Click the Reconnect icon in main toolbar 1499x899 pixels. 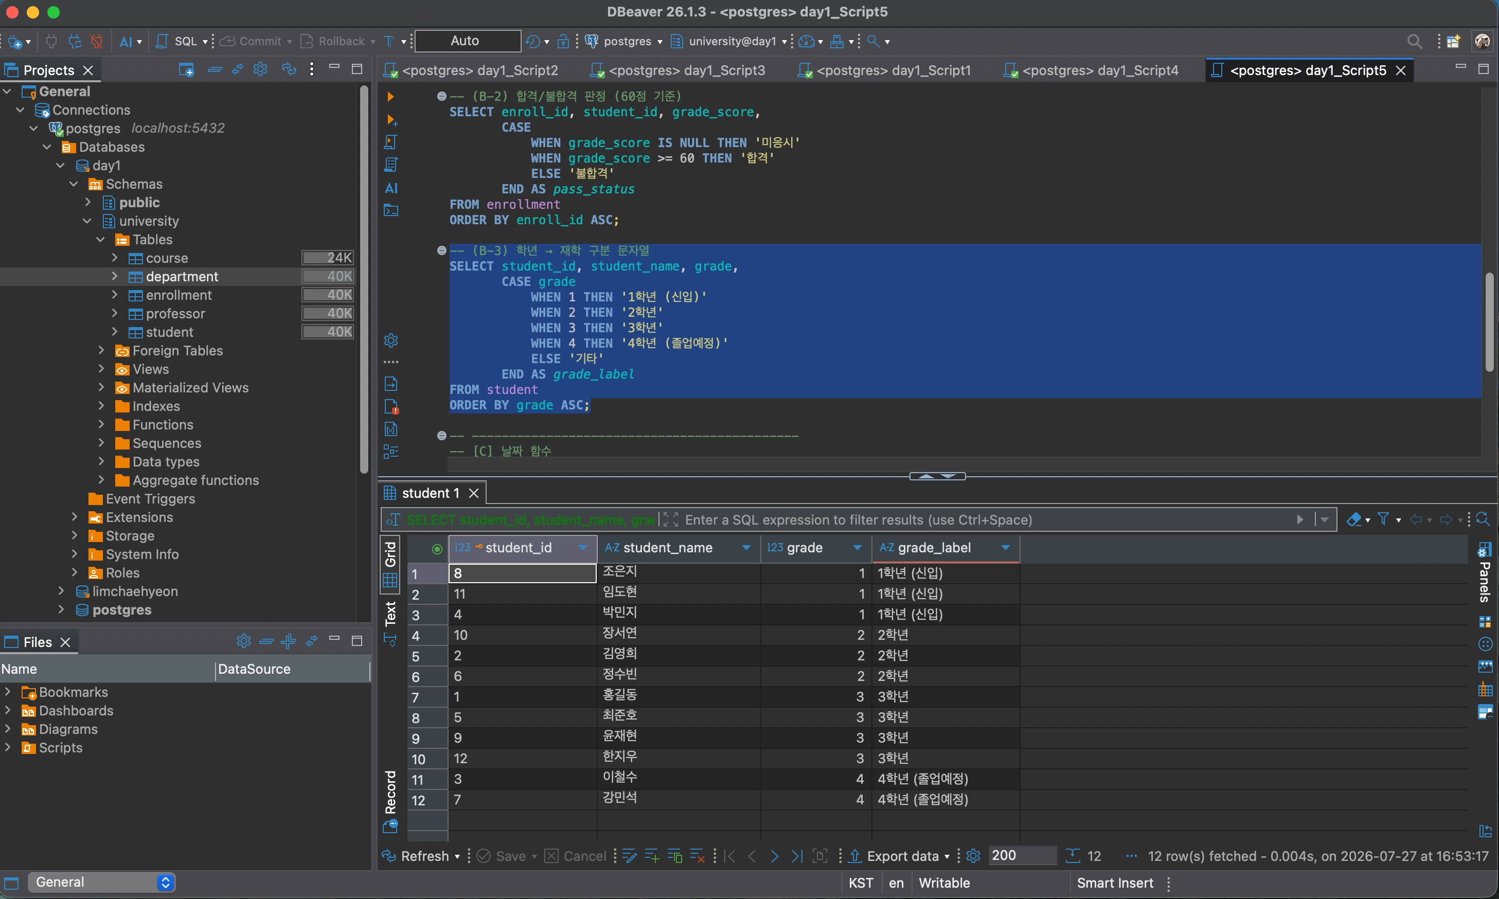(75, 41)
